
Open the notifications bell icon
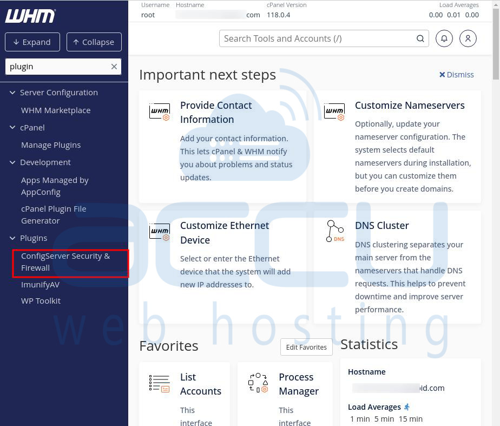[444, 38]
